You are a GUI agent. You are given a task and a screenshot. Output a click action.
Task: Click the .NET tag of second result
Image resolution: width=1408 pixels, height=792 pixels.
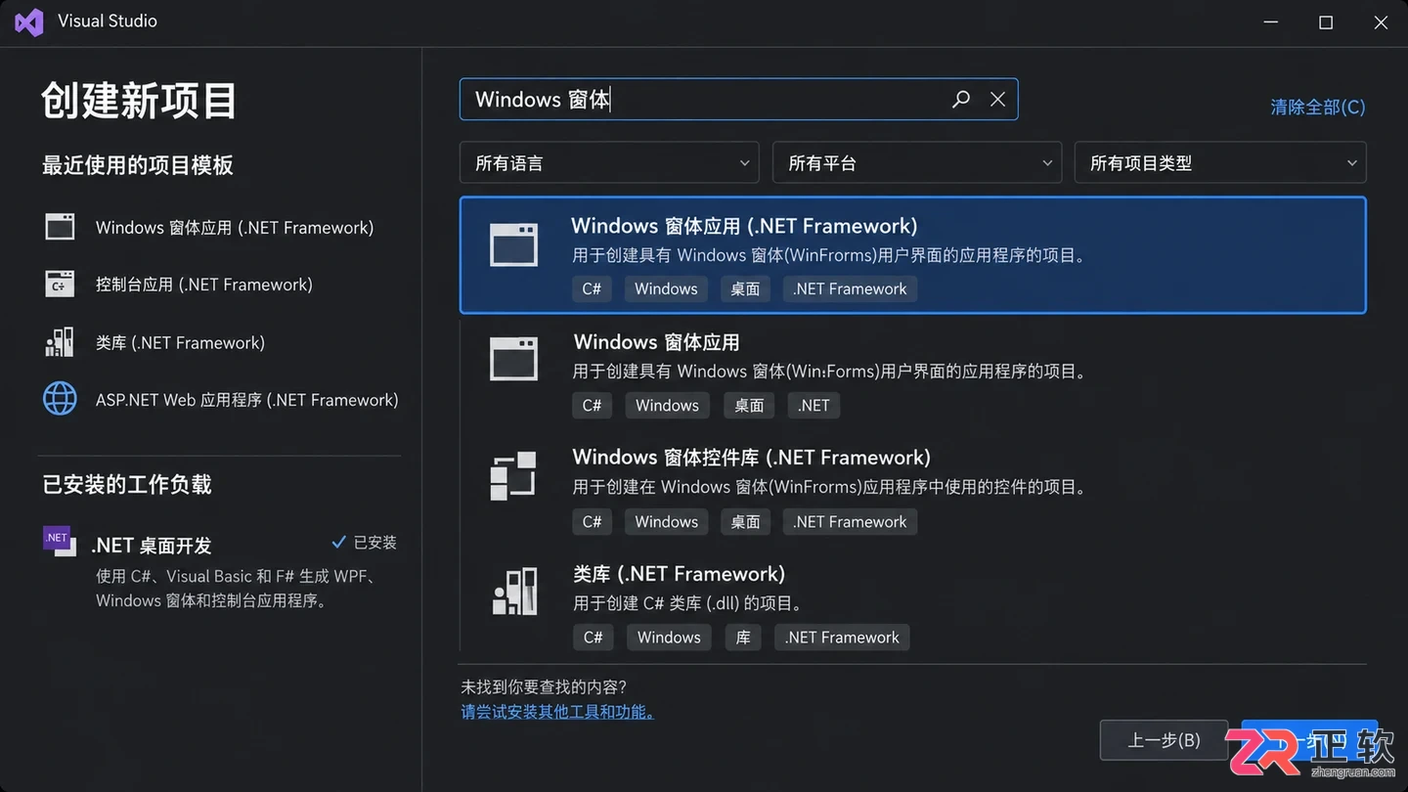tap(814, 405)
